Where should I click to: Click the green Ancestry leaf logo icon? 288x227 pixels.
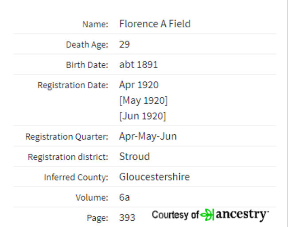pos(207,215)
